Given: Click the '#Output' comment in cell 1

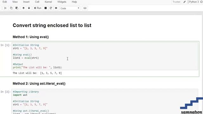Looking at the screenshot, I should (18, 64).
